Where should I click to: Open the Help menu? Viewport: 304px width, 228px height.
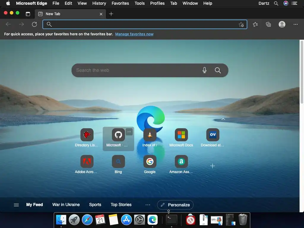coord(208,3)
